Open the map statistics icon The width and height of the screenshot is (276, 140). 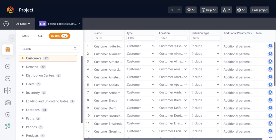click(8, 103)
